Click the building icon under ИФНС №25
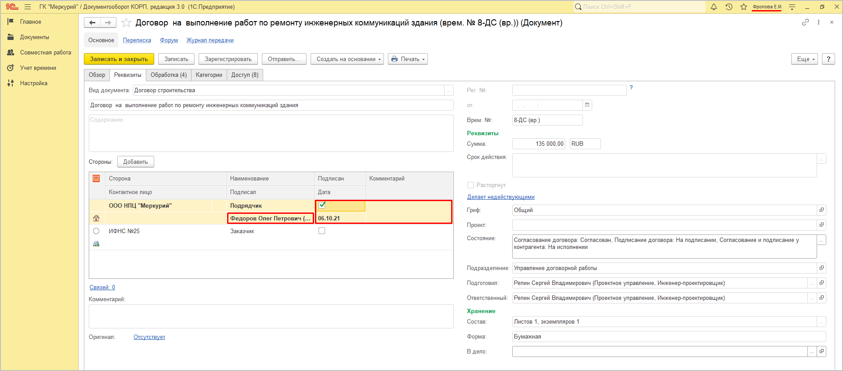The width and height of the screenshot is (843, 371). tap(96, 244)
